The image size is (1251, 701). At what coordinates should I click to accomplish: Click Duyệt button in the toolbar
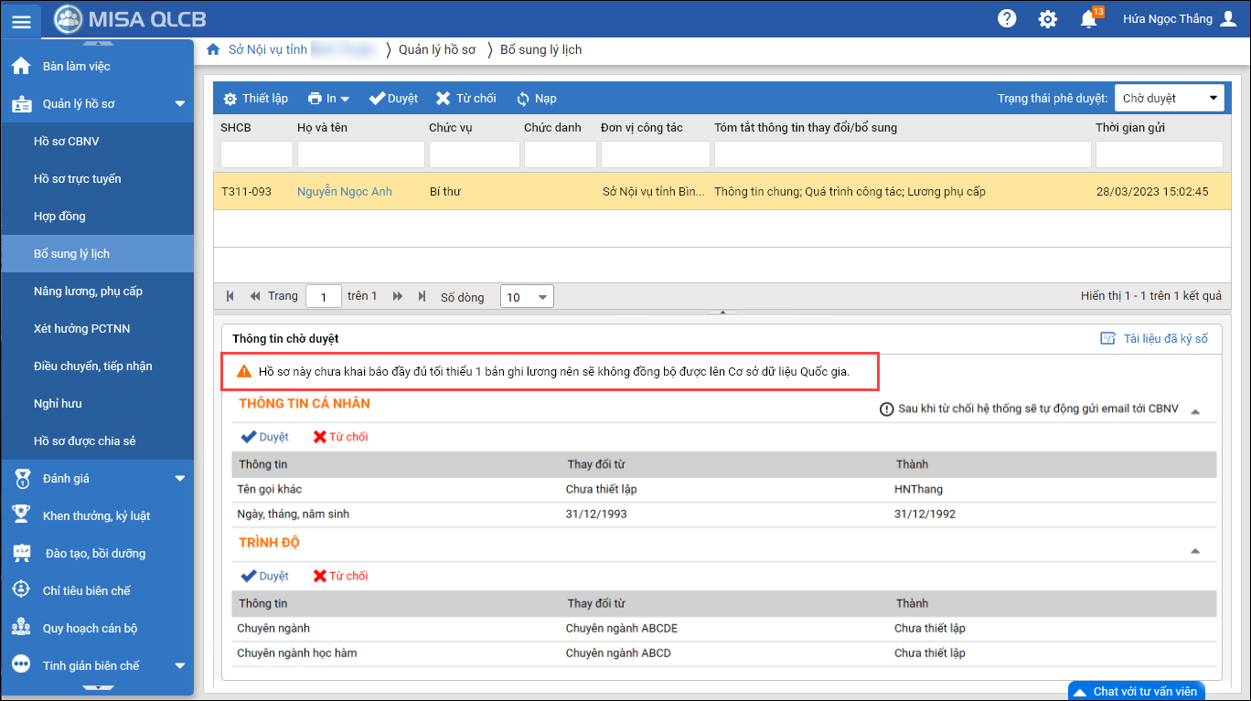coord(393,99)
